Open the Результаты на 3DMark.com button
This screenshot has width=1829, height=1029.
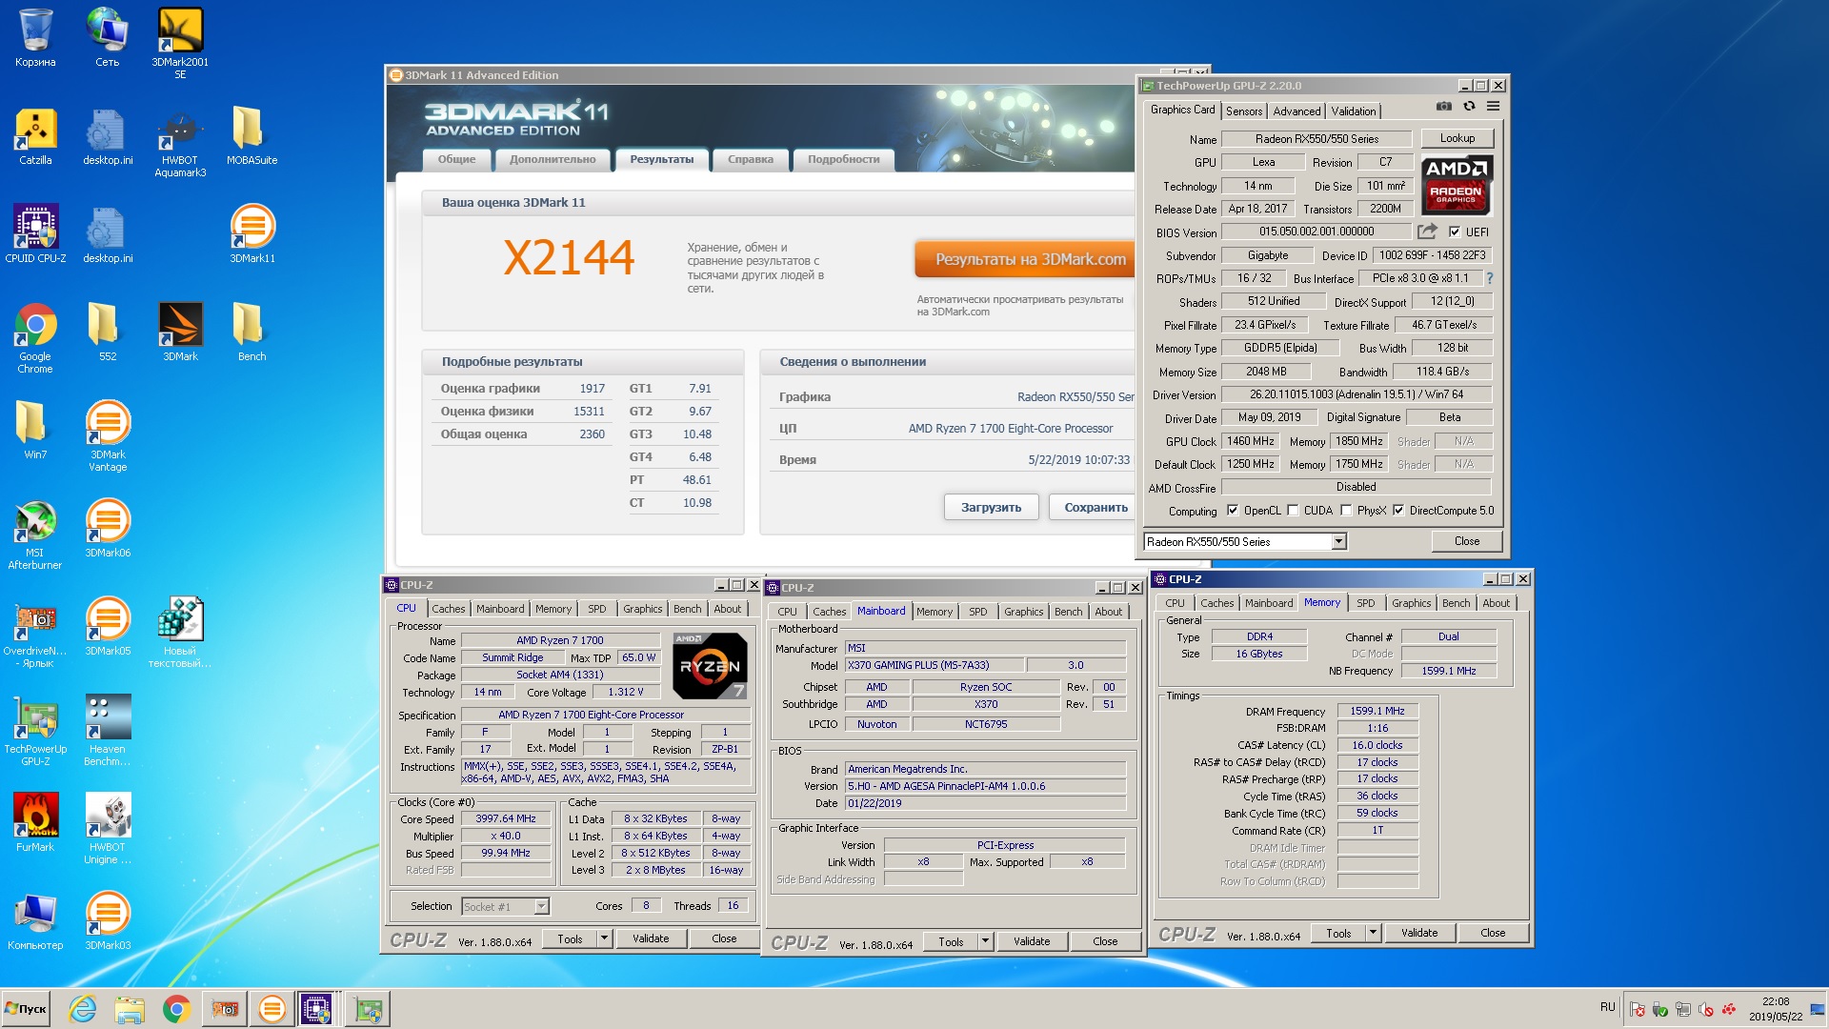(x=1026, y=259)
